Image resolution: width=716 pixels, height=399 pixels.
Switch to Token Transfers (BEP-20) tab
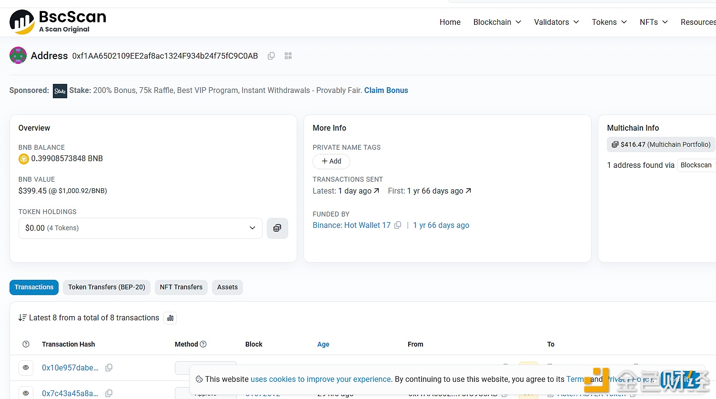coord(107,287)
